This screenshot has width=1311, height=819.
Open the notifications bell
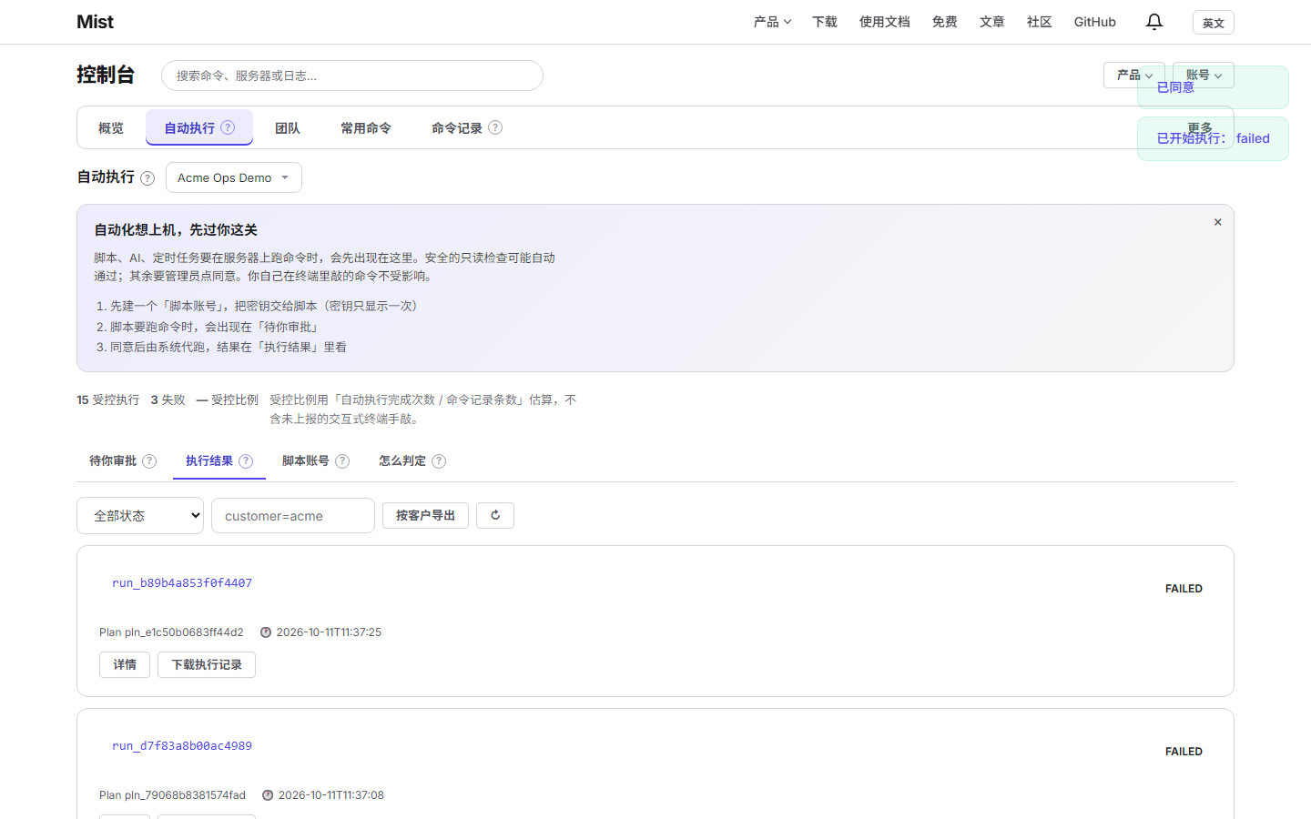point(1153,22)
